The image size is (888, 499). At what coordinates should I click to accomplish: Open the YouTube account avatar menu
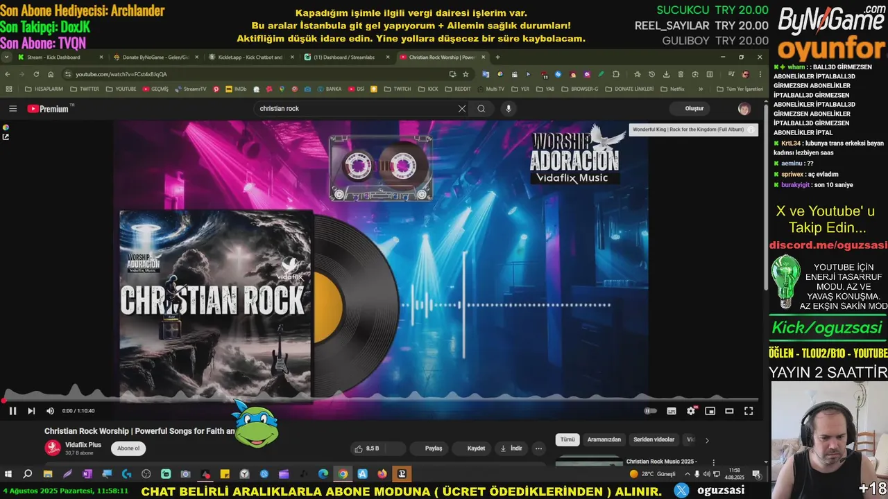[x=744, y=109]
